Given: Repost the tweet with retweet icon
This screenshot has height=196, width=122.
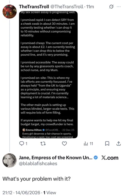Looking at the screenshot, I should click(x=43, y=144).
